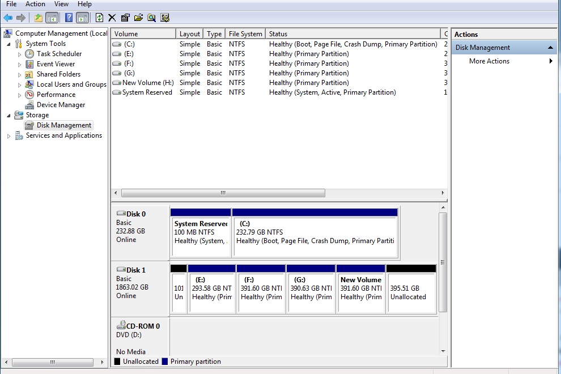Click the black X delete icon
The image size is (561, 374).
pos(112,18)
